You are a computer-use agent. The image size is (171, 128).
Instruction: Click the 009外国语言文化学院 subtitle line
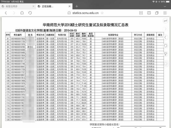[46, 30]
